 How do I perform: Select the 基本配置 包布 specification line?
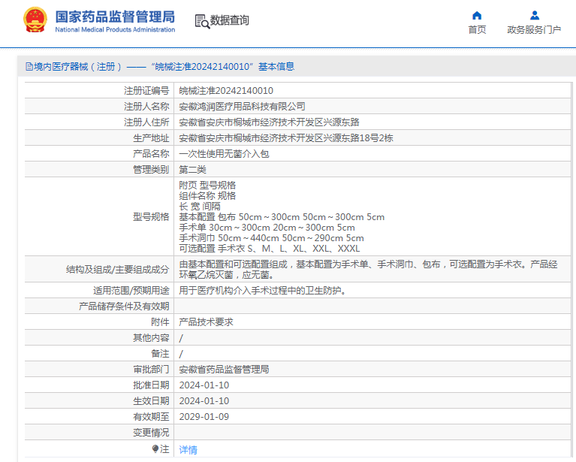(x=282, y=217)
